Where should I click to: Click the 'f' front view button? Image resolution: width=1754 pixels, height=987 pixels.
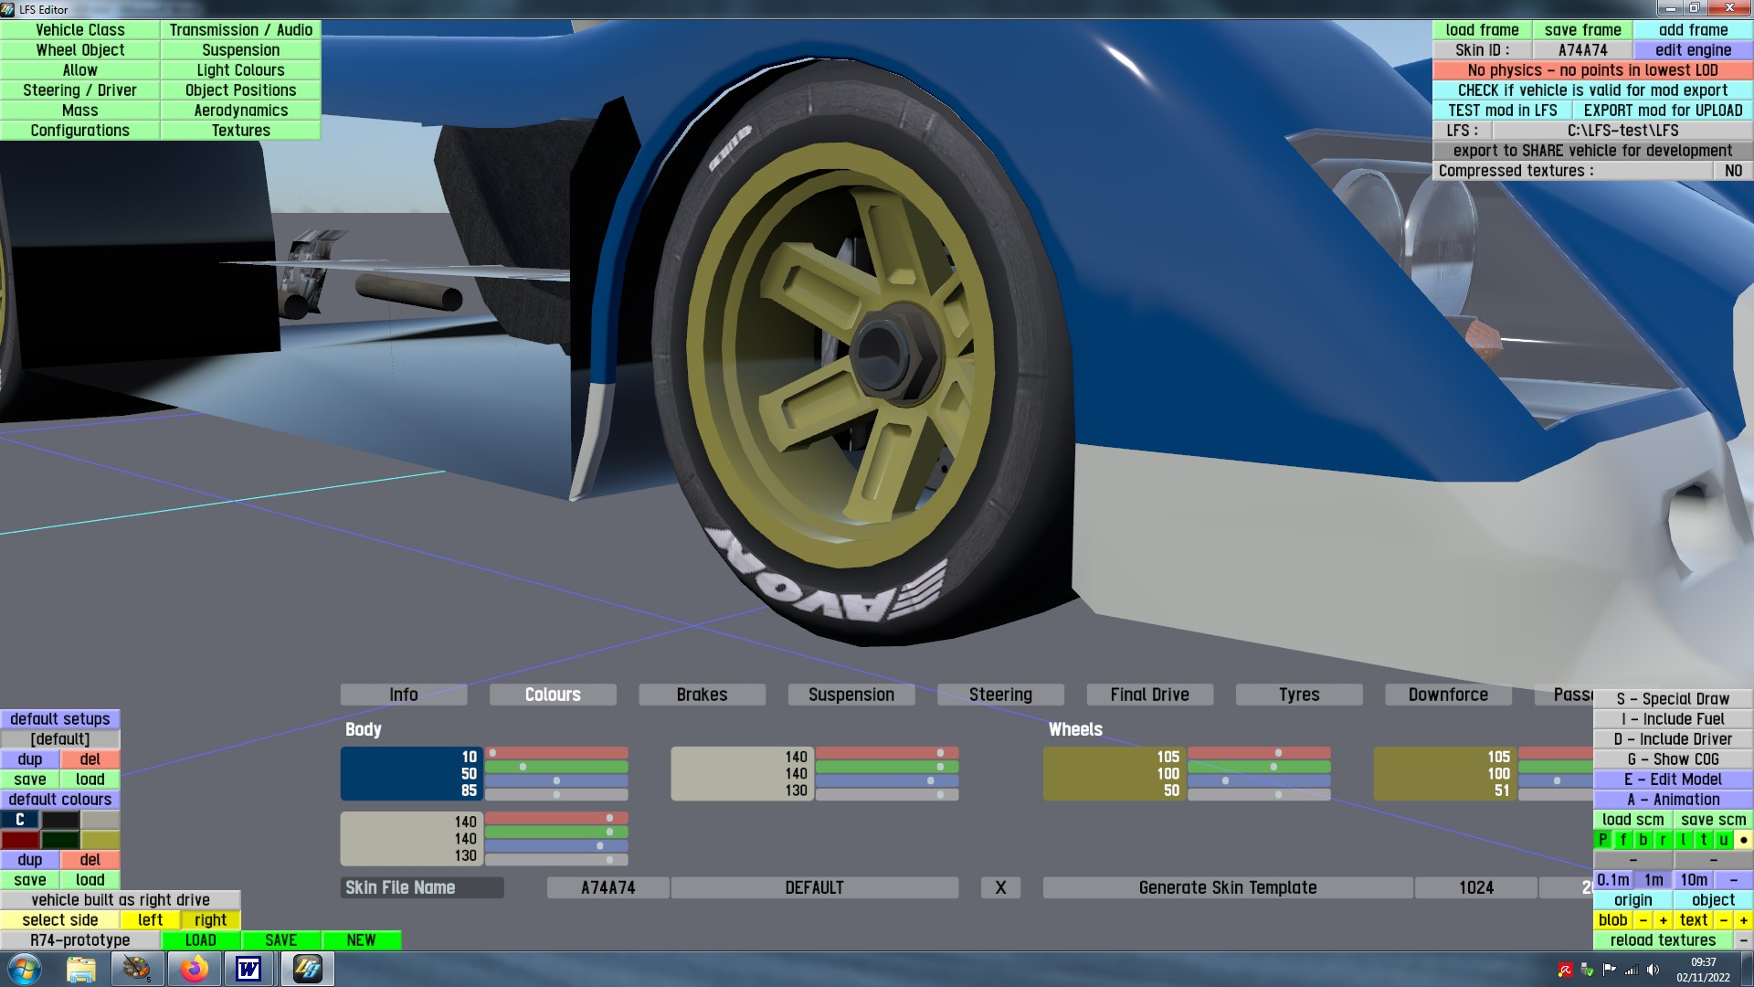[x=1623, y=840]
